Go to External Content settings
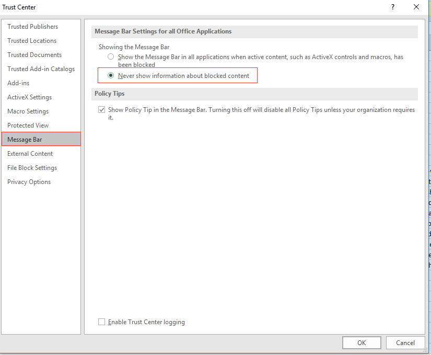 point(30,154)
